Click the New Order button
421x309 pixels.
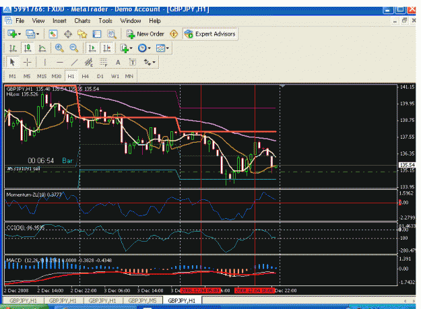click(x=145, y=34)
